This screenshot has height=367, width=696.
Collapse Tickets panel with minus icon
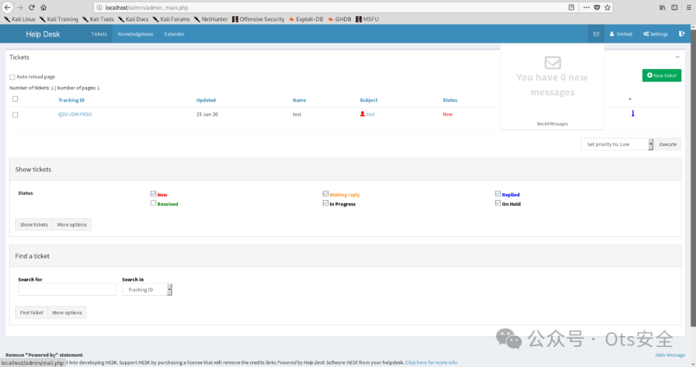(677, 57)
